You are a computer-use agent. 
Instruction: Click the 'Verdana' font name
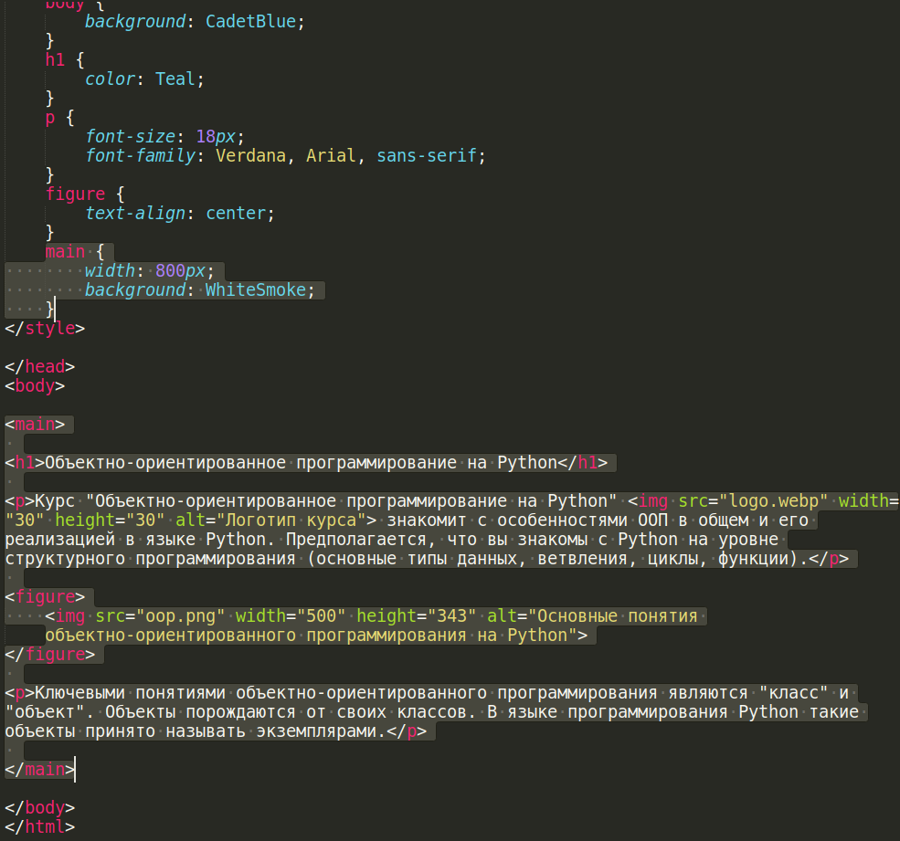coord(251,155)
